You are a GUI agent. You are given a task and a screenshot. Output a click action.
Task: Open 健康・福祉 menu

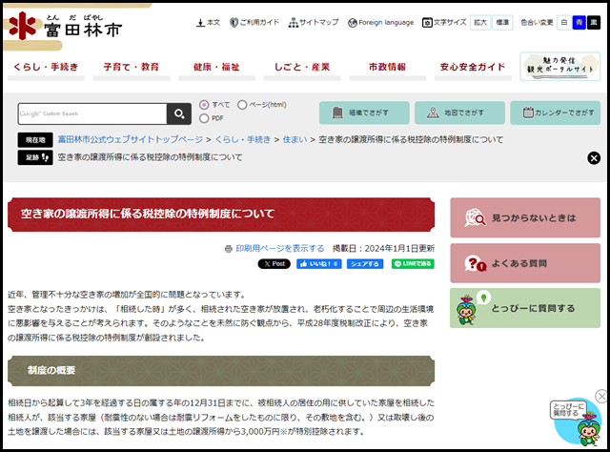point(216,67)
